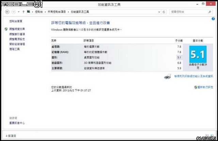Select the 圖形 row label
The image size is (218, 141).
pos(54,57)
